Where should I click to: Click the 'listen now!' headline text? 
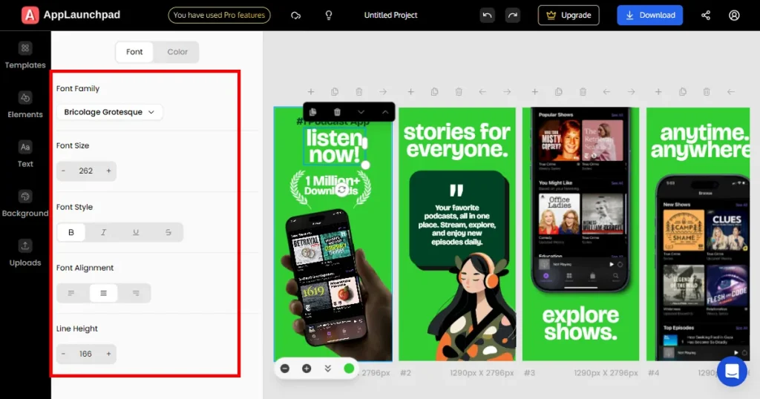tap(334, 146)
